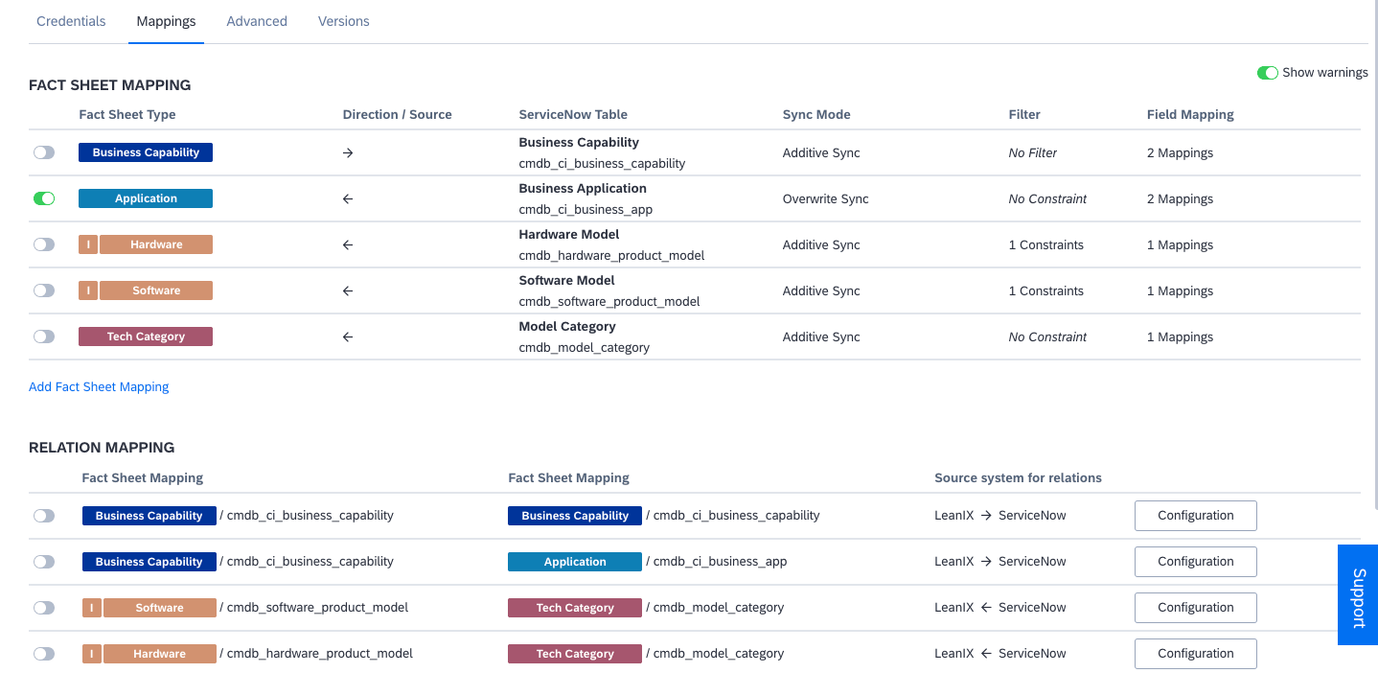Click 'LeanIX ← ServiceNow' in Software relation row
Screen dimensions: 1378x673
coord(1000,608)
